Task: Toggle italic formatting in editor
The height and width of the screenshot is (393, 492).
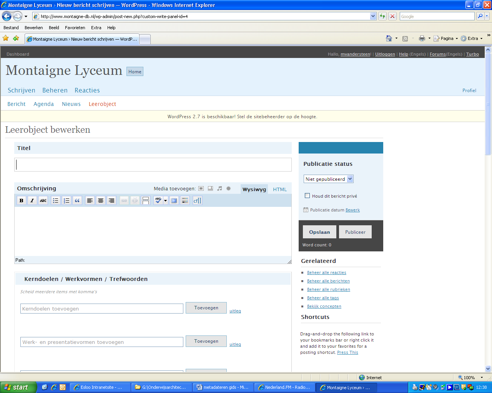Action: tap(32, 200)
